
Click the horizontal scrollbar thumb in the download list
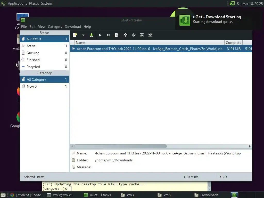(120, 146)
